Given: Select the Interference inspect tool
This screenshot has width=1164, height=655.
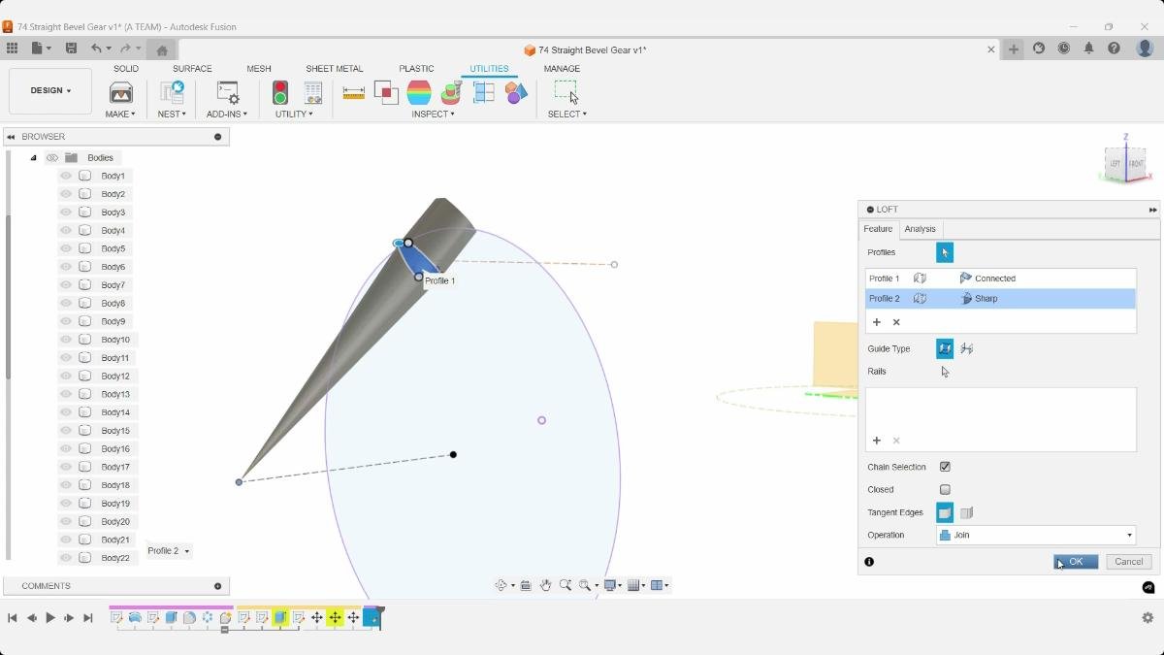Looking at the screenshot, I should [386, 92].
